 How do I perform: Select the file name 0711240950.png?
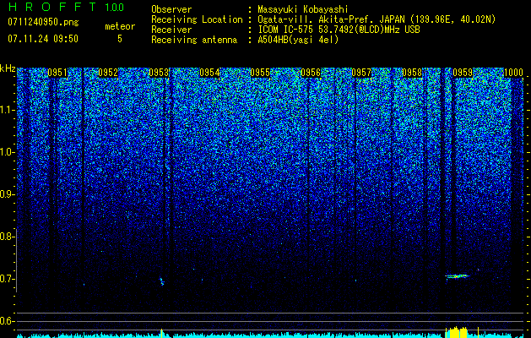43,22
